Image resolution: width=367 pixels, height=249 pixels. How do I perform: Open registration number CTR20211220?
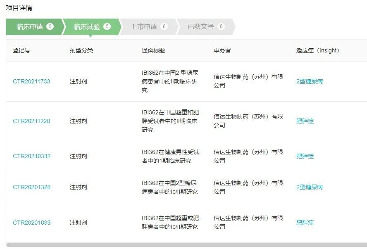click(31, 121)
